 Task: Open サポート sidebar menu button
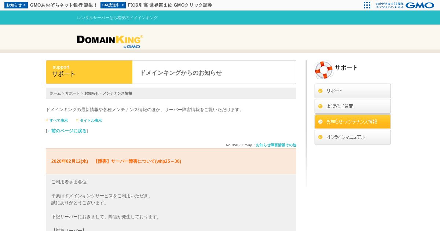(x=353, y=91)
